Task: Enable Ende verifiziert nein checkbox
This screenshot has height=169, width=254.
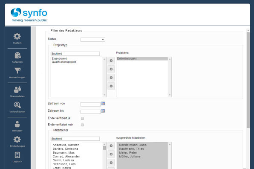Action: [82, 125]
